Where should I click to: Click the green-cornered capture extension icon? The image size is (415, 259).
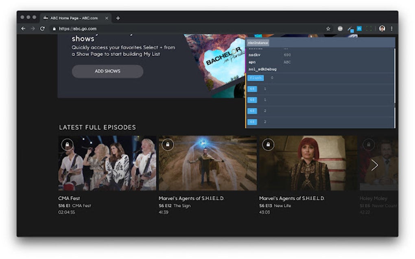pyautogui.click(x=369, y=28)
